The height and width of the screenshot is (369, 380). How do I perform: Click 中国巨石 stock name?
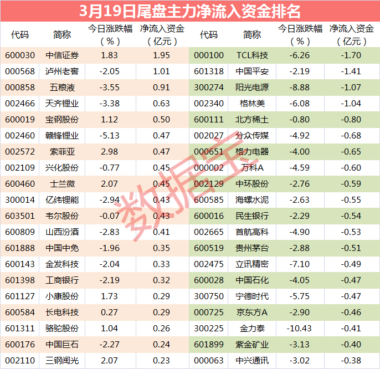click(62, 345)
